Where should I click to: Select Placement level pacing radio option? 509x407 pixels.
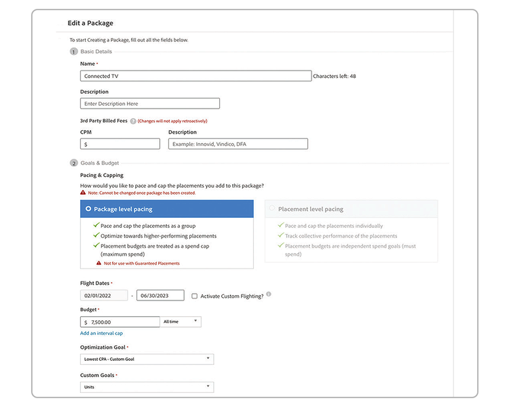coord(273,209)
